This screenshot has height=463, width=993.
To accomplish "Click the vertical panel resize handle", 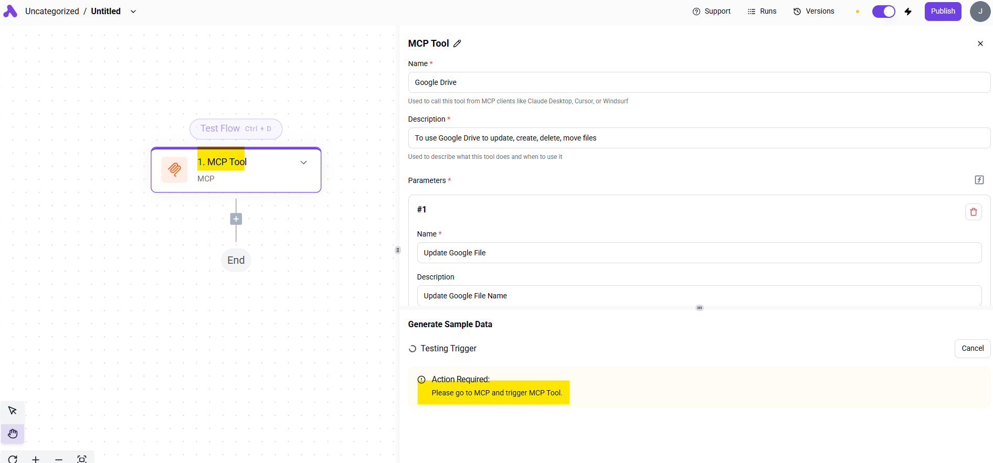I will coord(398,250).
